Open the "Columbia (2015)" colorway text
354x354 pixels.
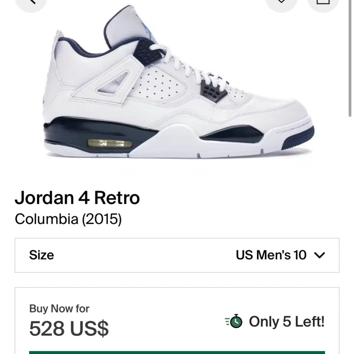click(68, 219)
